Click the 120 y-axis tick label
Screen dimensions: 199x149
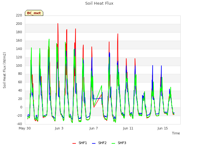19,57
